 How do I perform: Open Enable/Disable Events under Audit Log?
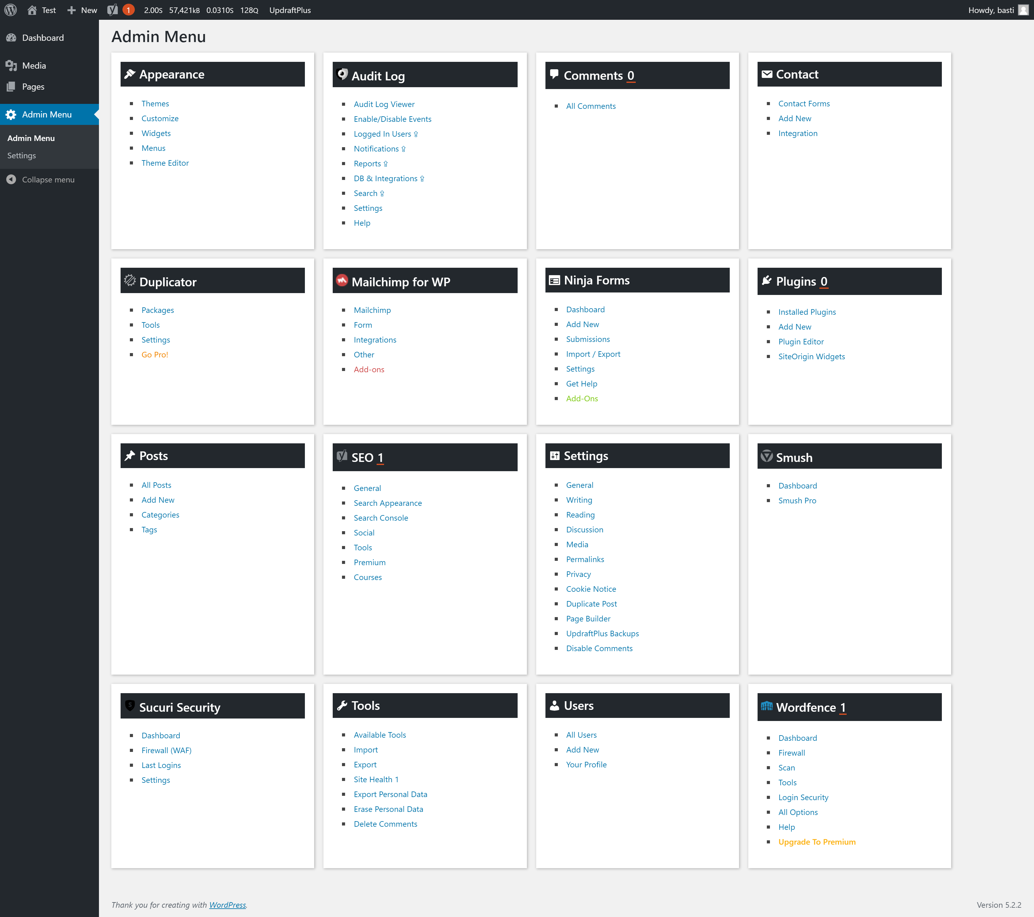pyautogui.click(x=393, y=119)
